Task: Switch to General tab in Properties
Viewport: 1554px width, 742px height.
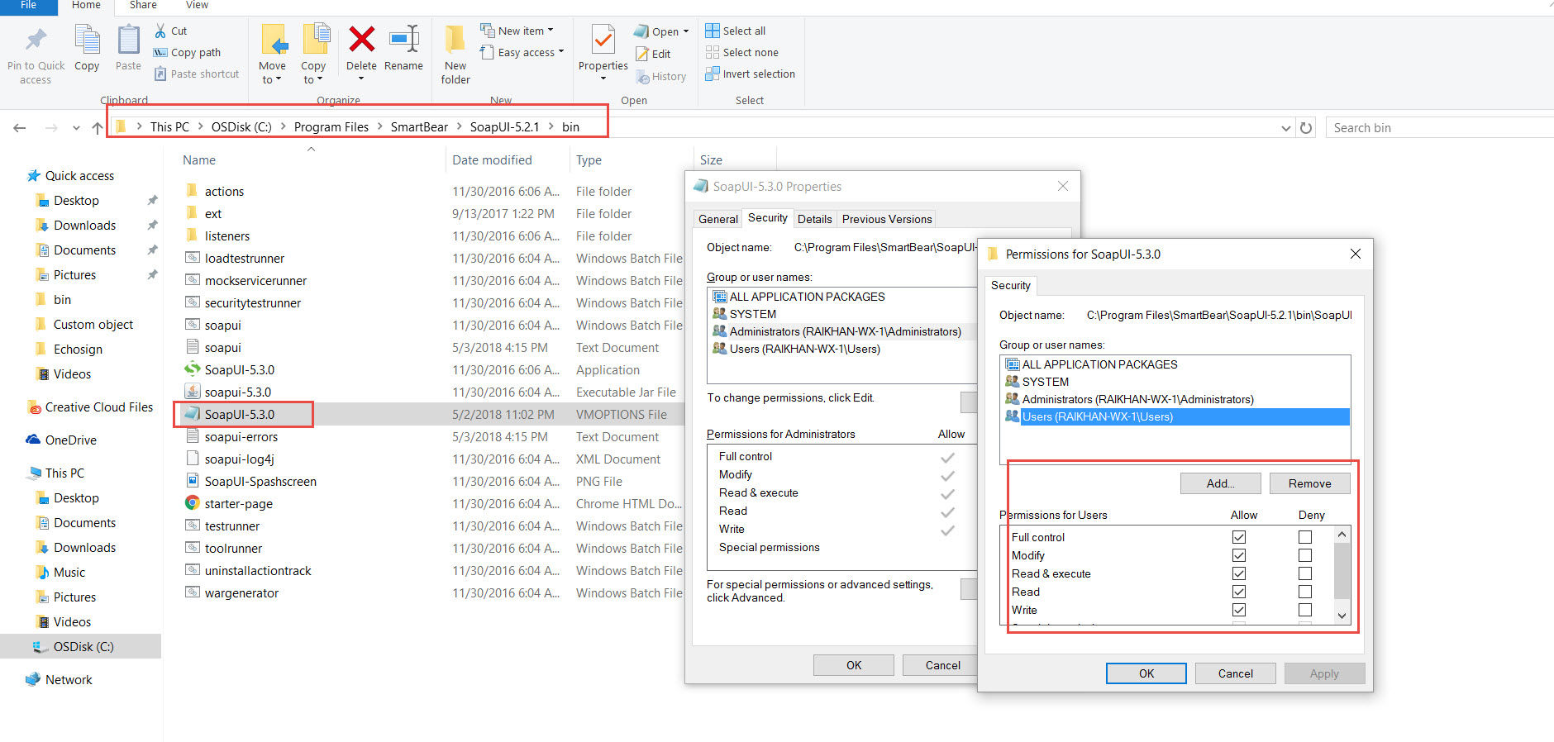Action: coord(717,219)
